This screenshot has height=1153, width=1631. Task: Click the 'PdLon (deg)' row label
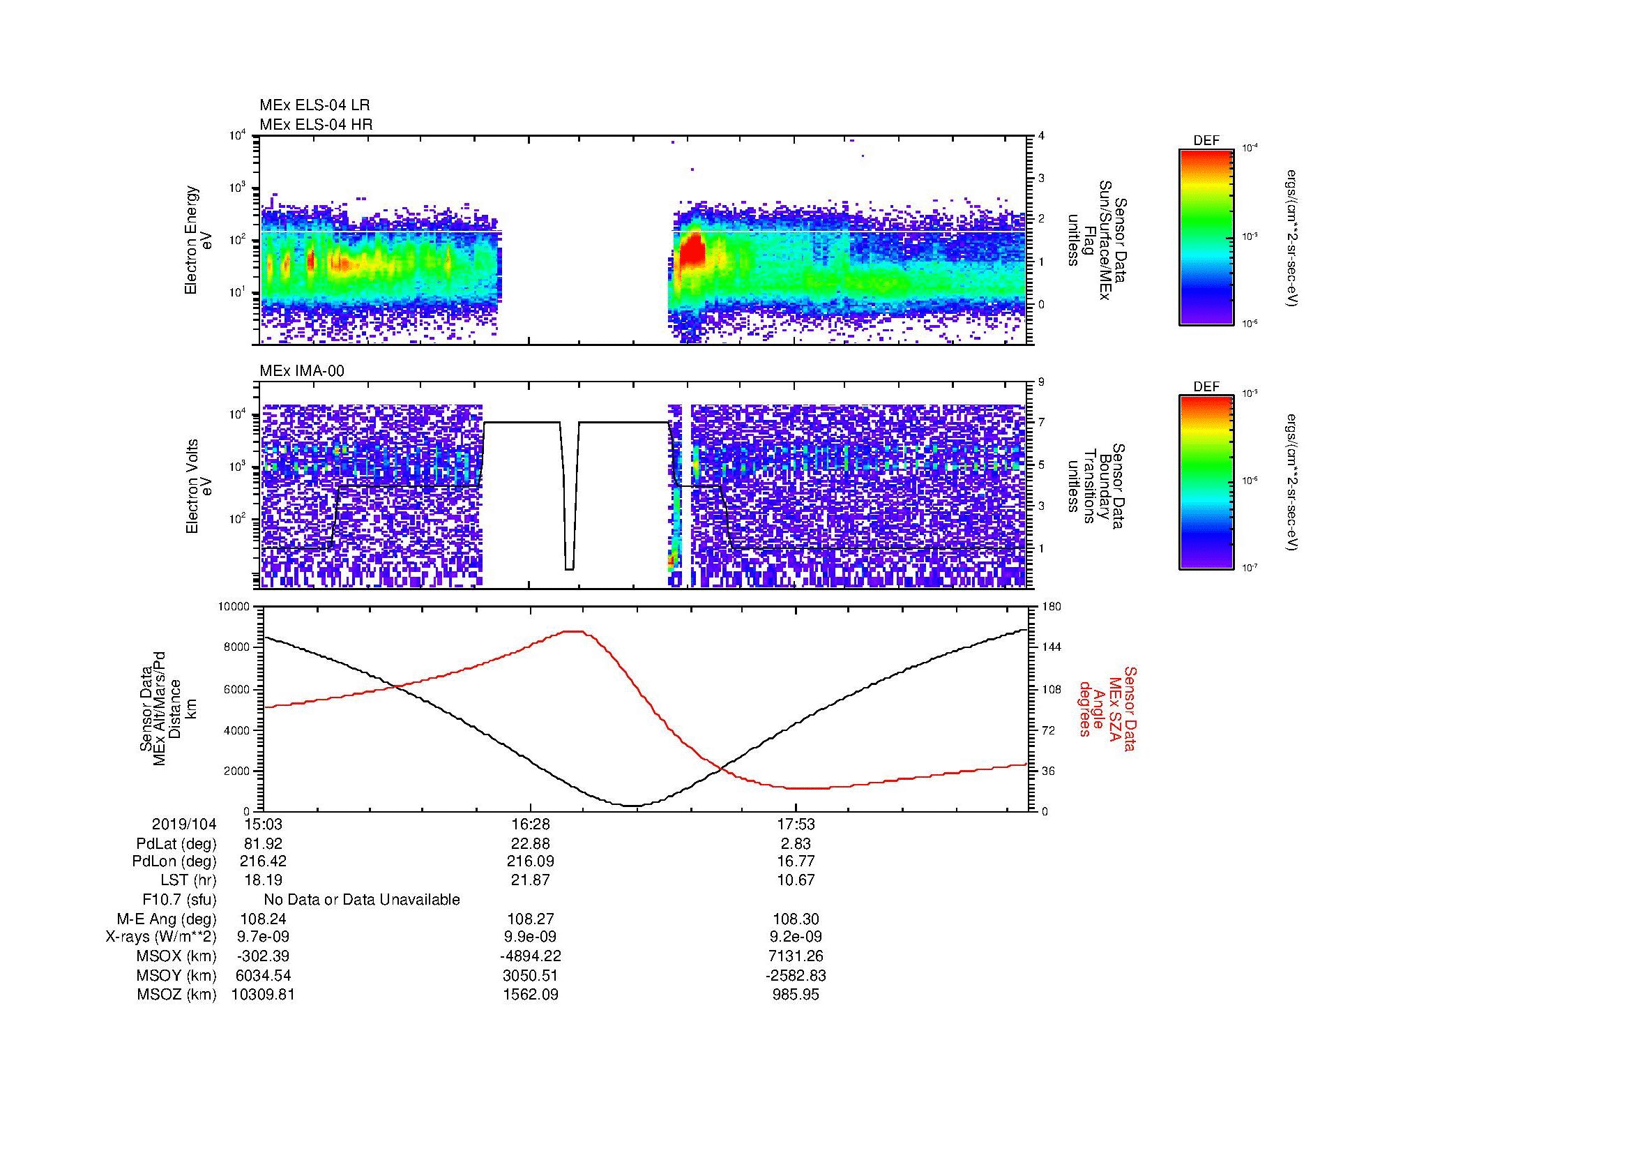[x=174, y=861]
